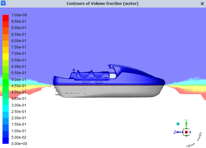Click the legend value 9.00e-01
Viewport: 206px width, 148px height.
(19, 28)
